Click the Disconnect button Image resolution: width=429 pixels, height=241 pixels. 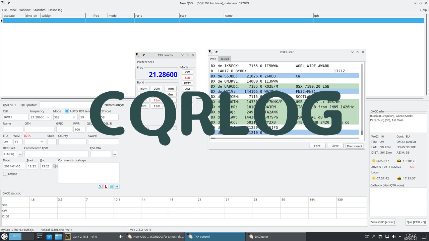point(355,146)
